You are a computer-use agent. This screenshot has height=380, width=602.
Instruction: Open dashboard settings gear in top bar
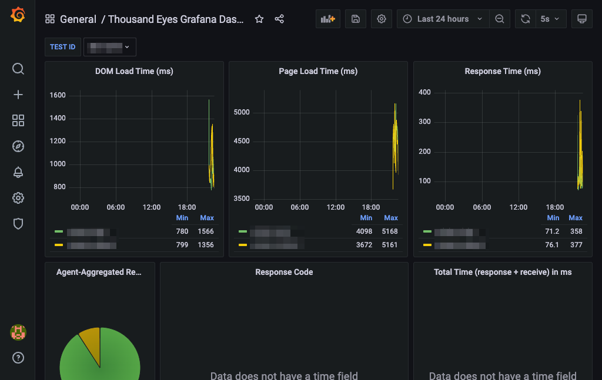pyautogui.click(x=381, y=19)
